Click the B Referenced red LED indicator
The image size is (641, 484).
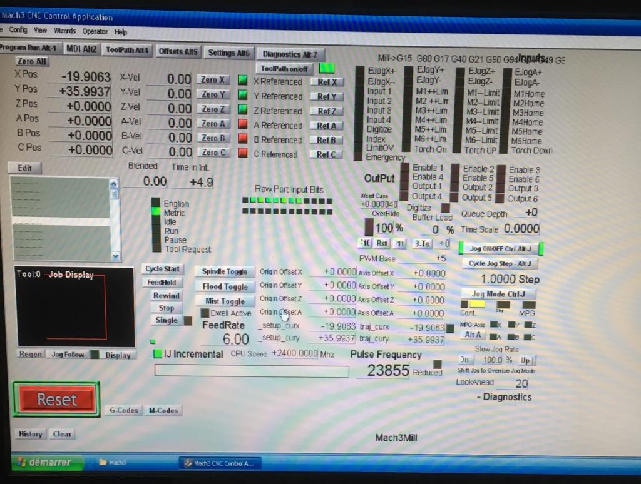pos(243,138)
